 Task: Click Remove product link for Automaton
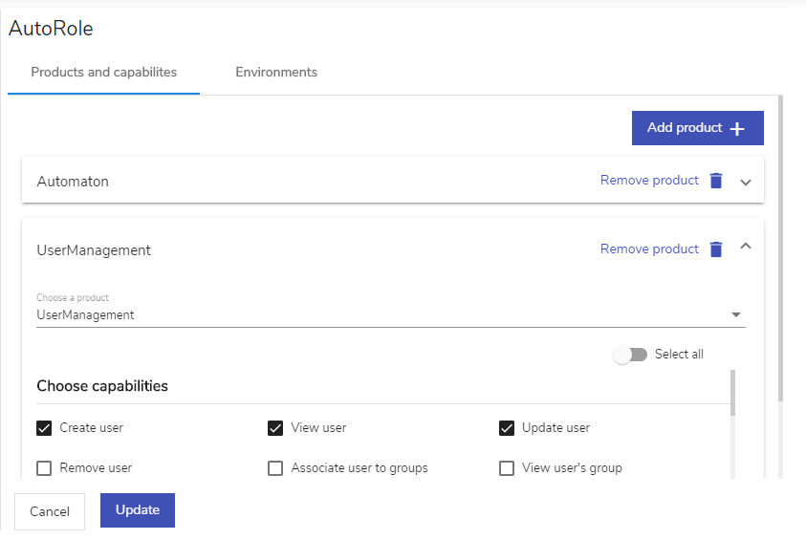point(649,181)
